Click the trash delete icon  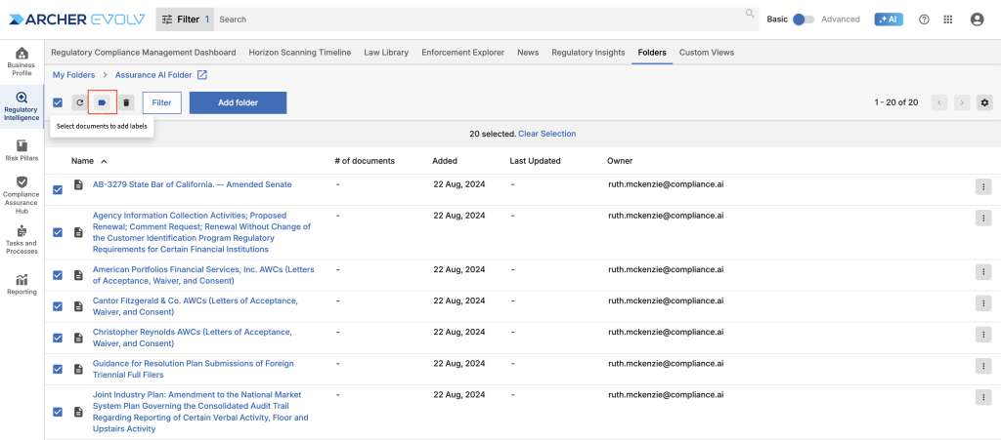coord(125,102)
